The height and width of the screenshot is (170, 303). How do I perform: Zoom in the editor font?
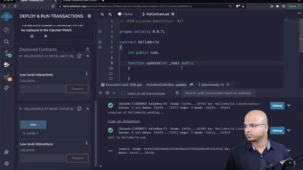click(x=110, y=14)
